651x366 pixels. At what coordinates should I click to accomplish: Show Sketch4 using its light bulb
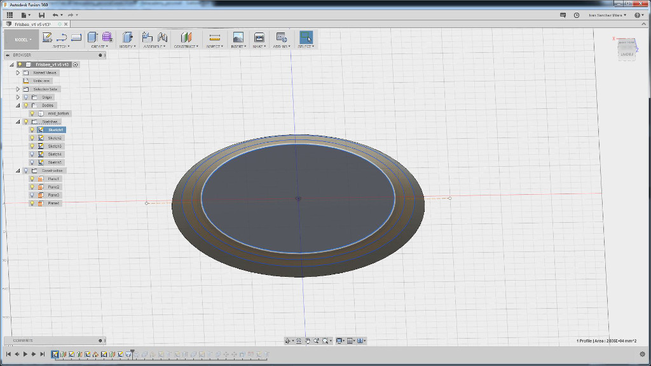tap(32, 154)
